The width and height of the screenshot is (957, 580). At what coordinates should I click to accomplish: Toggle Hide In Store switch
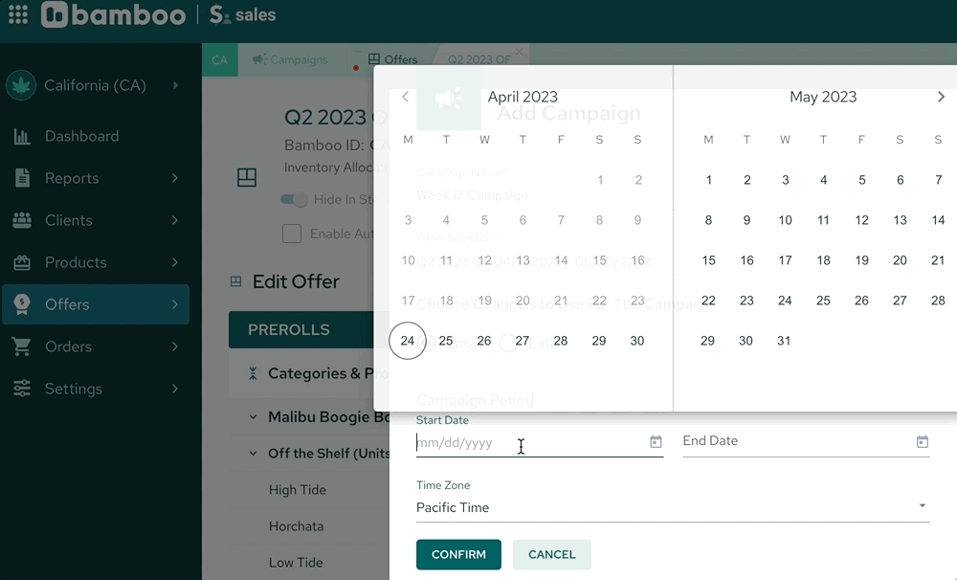(294, 199)
